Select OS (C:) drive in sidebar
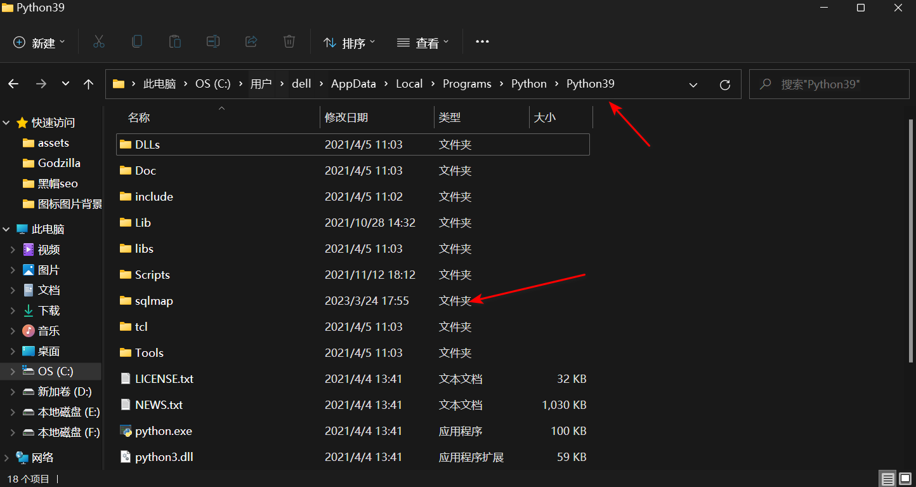Image resolution: width=916 pixels, height=487 pixels. (x=55, y=371)
